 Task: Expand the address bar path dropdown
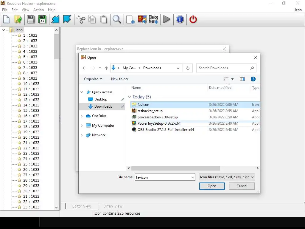pyautogui.click(x=178, y=68)
